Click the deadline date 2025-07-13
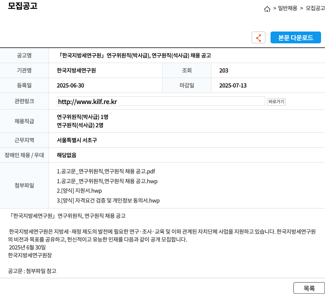The image size is (325, 294). pos(233,86)
